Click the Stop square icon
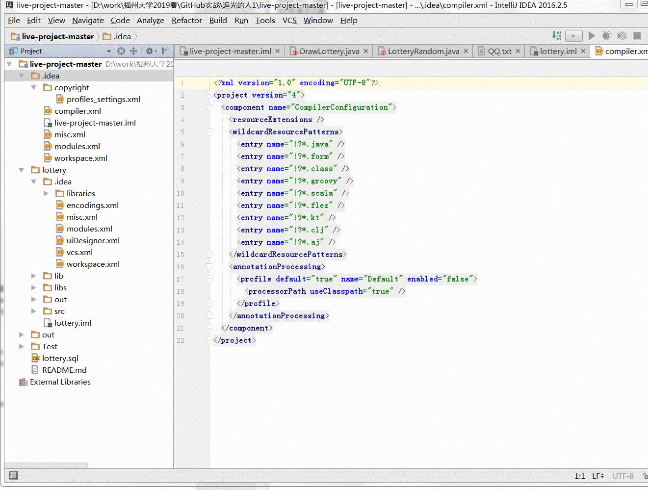648x490 pixels. pos(637,36)
